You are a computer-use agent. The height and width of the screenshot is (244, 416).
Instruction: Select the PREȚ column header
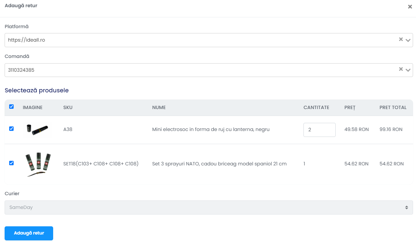pos(350,107)
